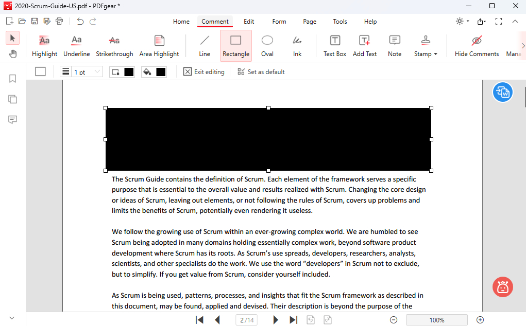Click Exit editing button
The height and width of the screenshot is (326, 526).
click(204, 72)
